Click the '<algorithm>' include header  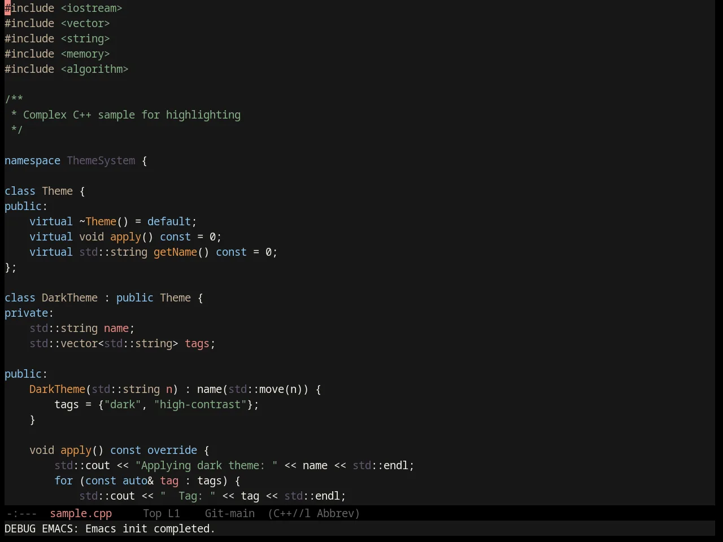(x=95, y=69)
